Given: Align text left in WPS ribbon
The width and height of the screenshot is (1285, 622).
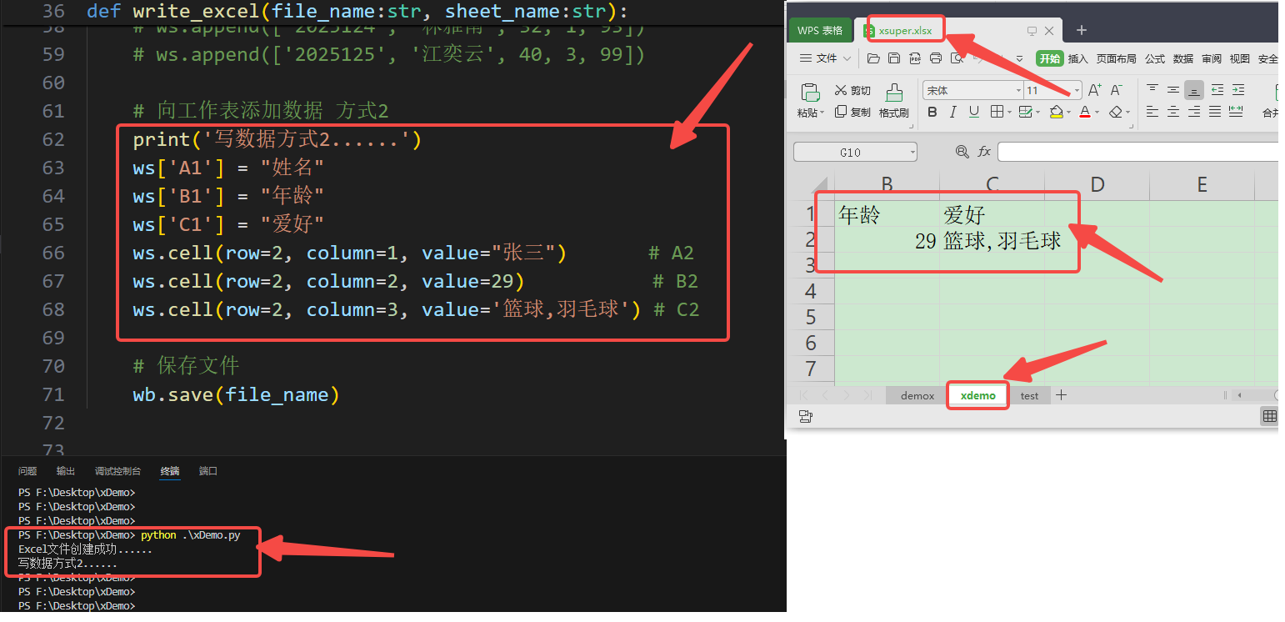Looking at the screenshot, I should [1152, 111].
